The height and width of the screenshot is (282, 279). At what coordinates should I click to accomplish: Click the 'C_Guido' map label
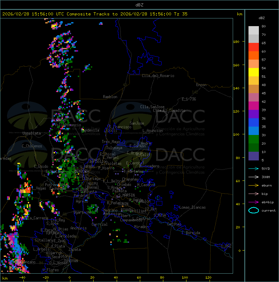point(41,166)
